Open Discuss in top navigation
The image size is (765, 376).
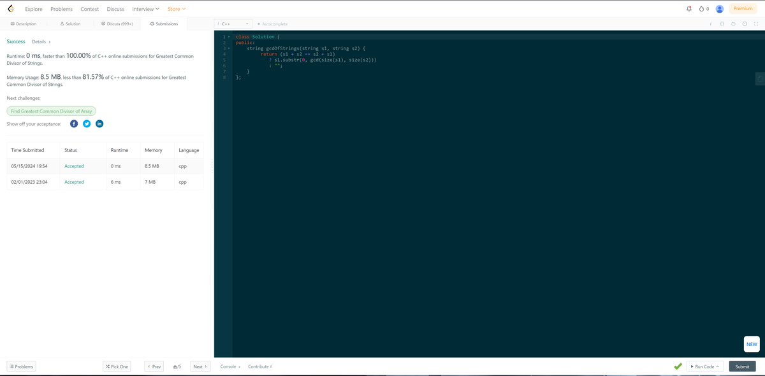coord(115,9)
